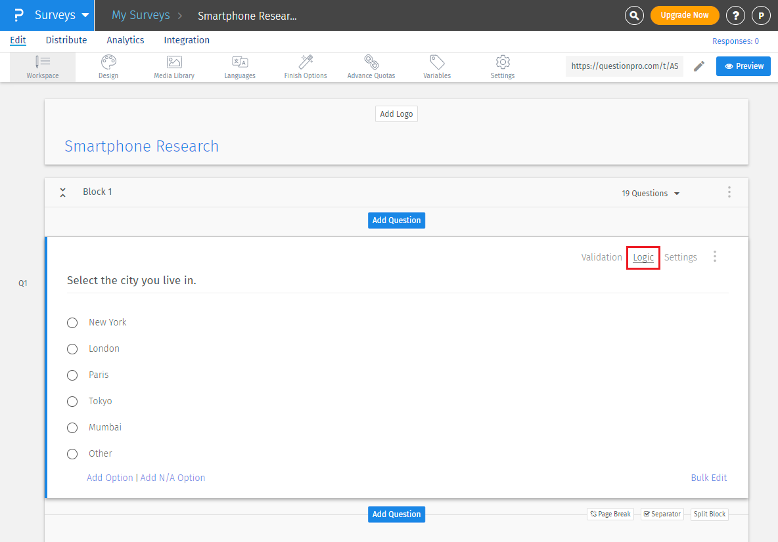Open survey Settings gear in toolbar

tap(503, 67)
